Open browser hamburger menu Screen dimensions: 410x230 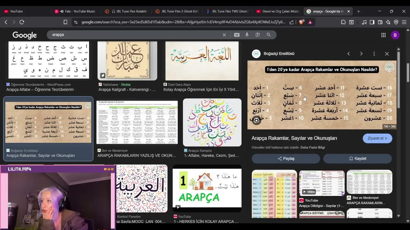click(x=404, y=22)
